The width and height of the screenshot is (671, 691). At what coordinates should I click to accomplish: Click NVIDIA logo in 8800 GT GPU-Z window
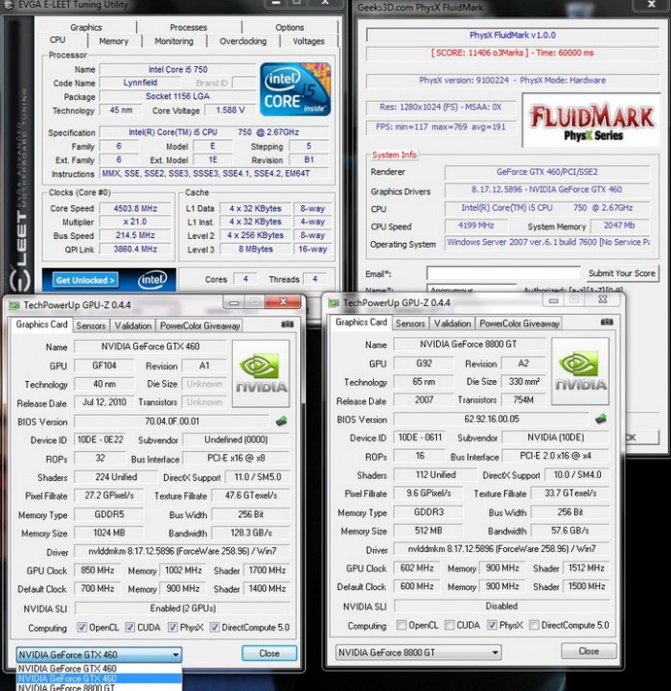point(580,371)
